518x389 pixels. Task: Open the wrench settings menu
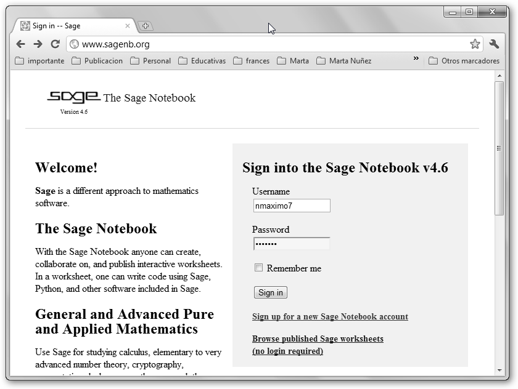click(494, 44)
